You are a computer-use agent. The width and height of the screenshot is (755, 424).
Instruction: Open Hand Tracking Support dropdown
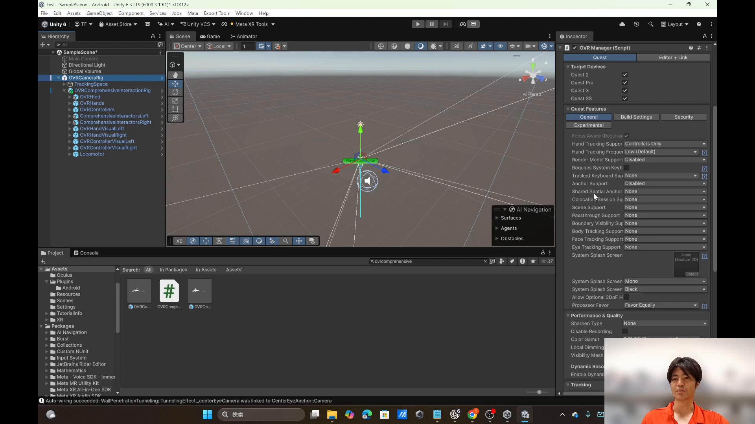coord(665,144)
